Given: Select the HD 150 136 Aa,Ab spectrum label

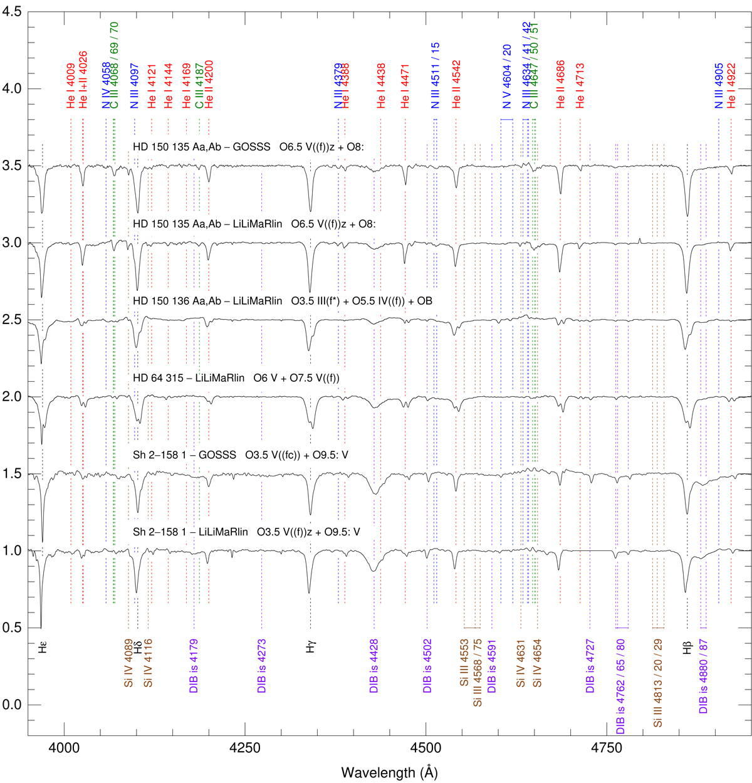Looking at the screenshot, I should tap(283, 301).
